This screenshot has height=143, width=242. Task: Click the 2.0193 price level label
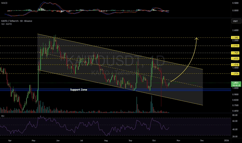click(235, 46)
